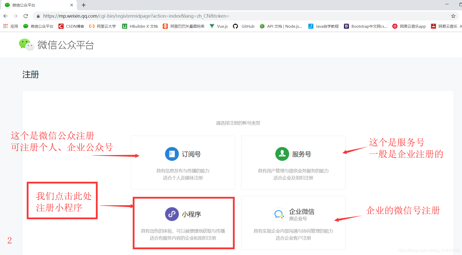Click the 原企业号 subtitle text
Screen dimensions: 462x255
click(x=298, y=218)
